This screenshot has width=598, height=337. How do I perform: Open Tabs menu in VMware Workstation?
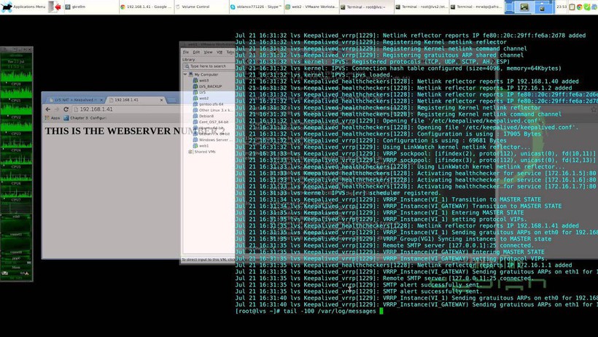[x=230, y=52]
